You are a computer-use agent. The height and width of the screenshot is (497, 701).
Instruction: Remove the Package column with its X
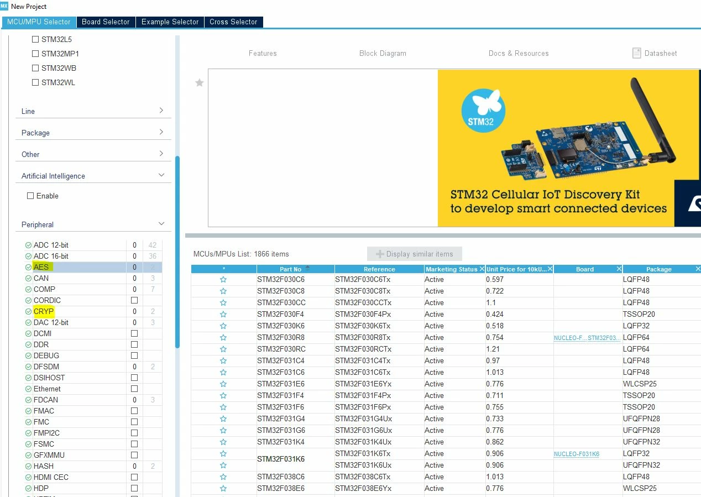pos(699,269)
